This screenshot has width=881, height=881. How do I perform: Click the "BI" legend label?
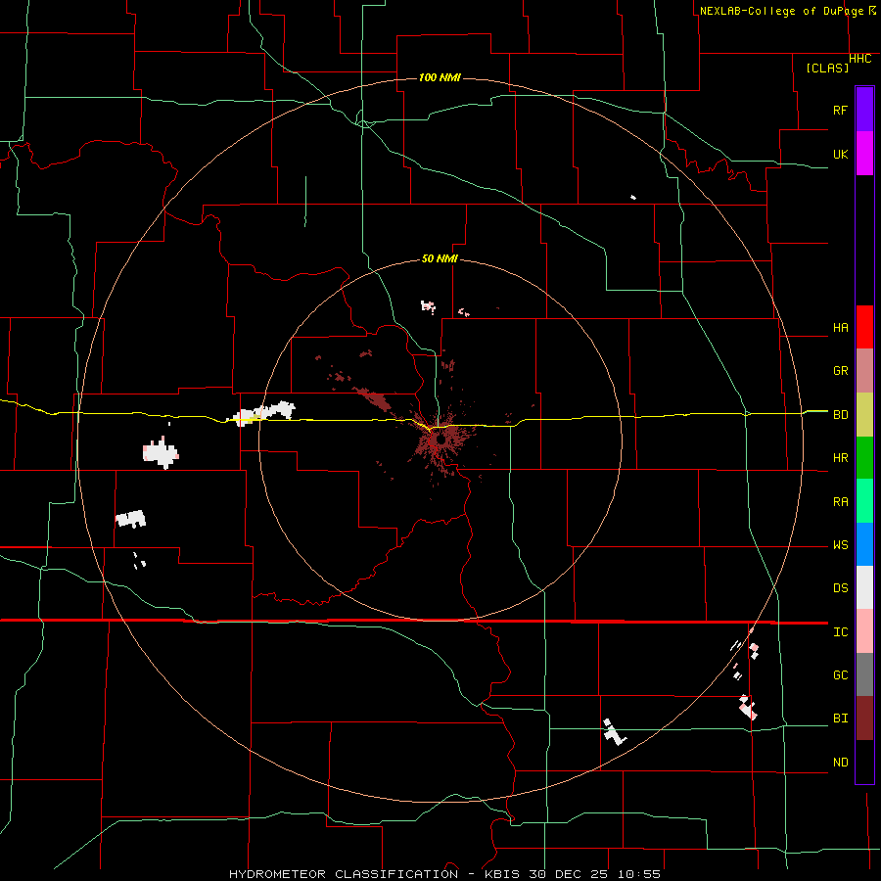pyautogui.click(x=840, y=719)
